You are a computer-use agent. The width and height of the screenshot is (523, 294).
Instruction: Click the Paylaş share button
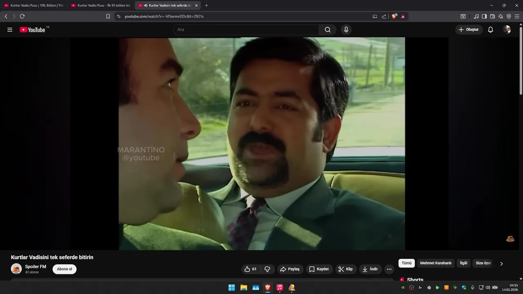coord(290,269)
